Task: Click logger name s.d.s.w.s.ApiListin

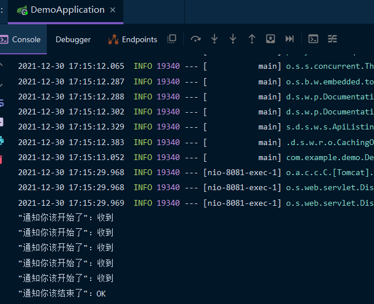Action: (x=330, y=127)
